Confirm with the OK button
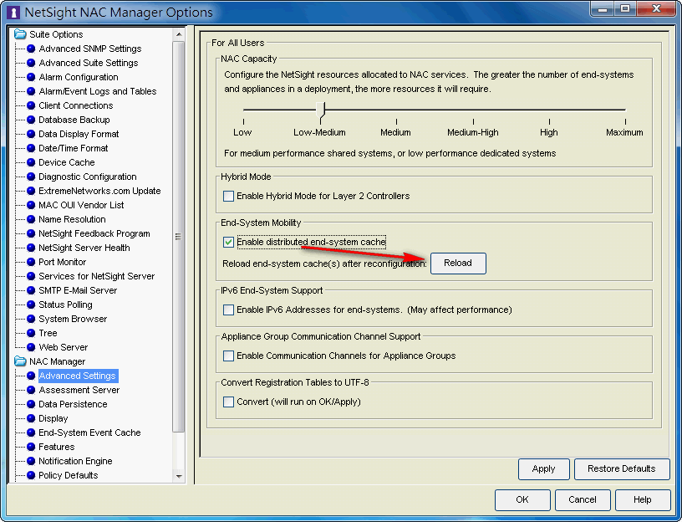 coord(522,499)
